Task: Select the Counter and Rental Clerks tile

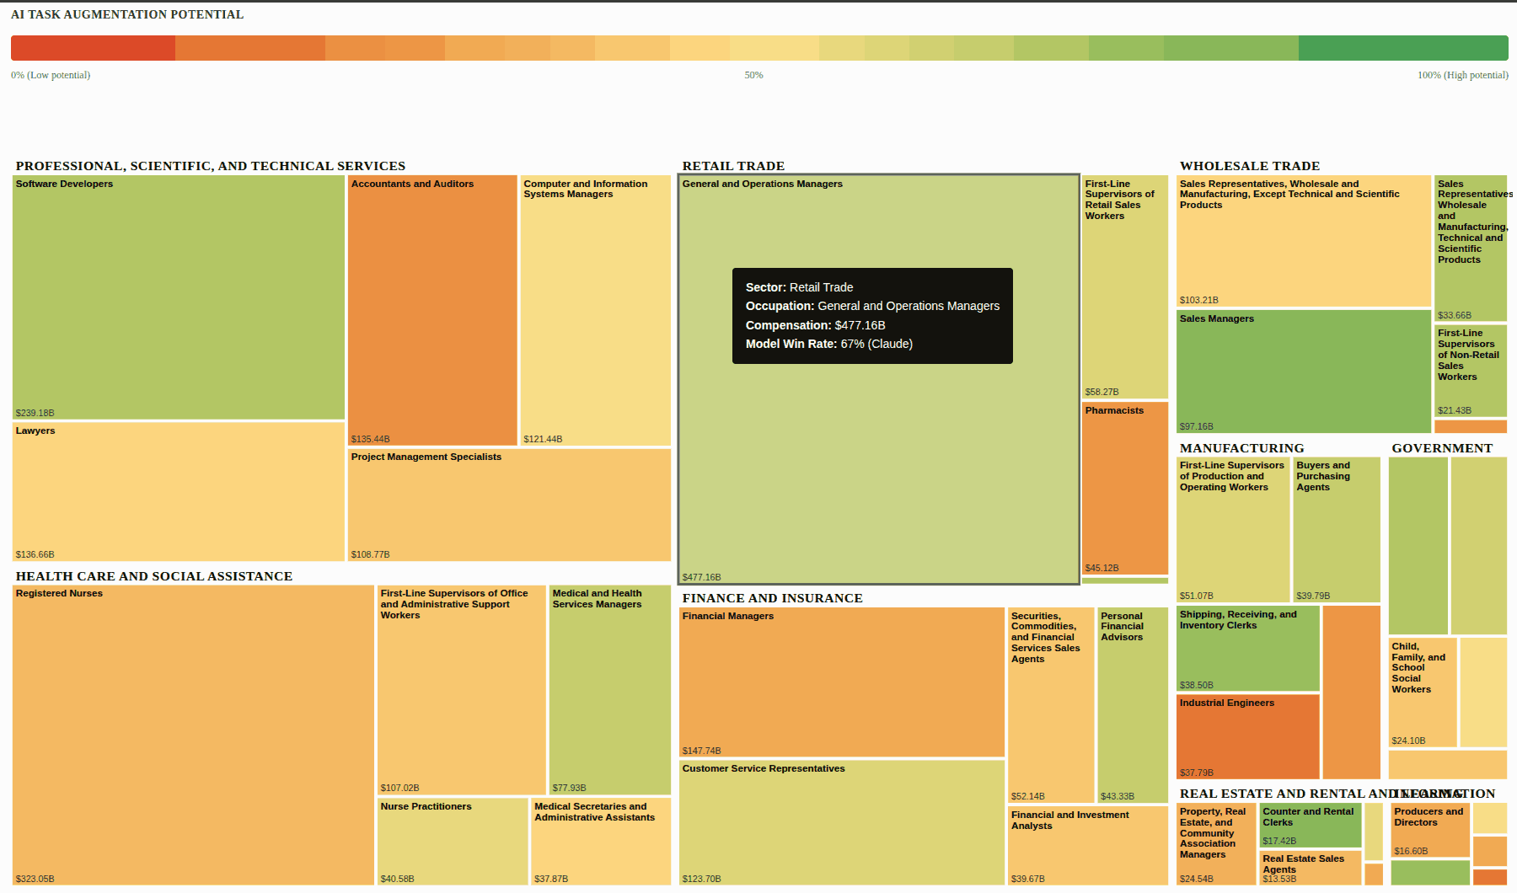Action: point(1310,826)
